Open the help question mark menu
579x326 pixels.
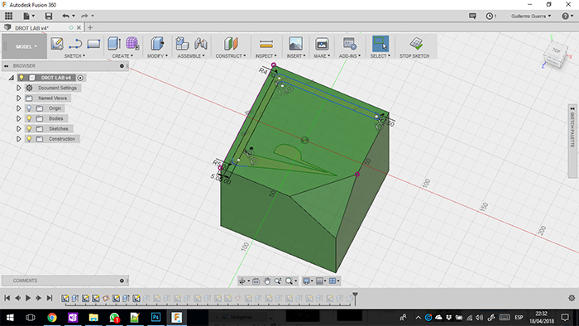(x=567, y=16)
